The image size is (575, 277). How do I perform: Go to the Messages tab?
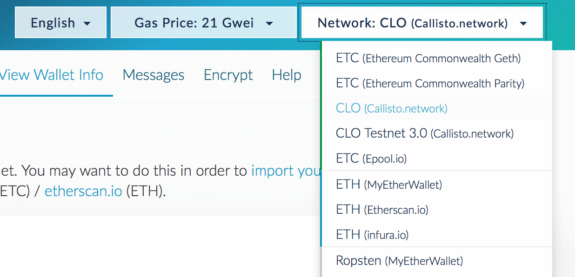click(154, 75)
